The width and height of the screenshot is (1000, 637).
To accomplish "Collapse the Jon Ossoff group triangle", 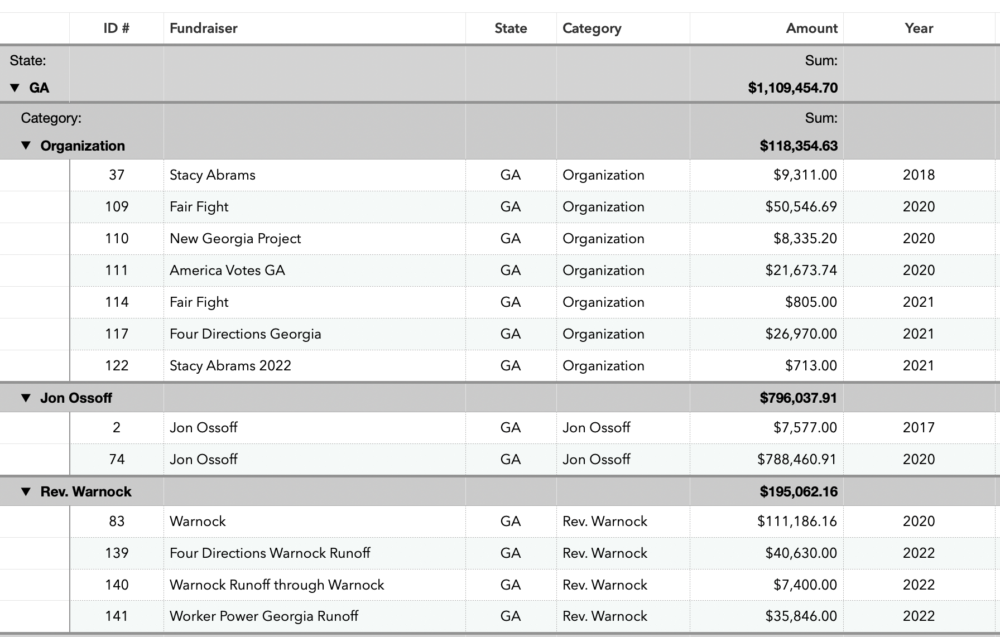I will (x=26, y=398).
